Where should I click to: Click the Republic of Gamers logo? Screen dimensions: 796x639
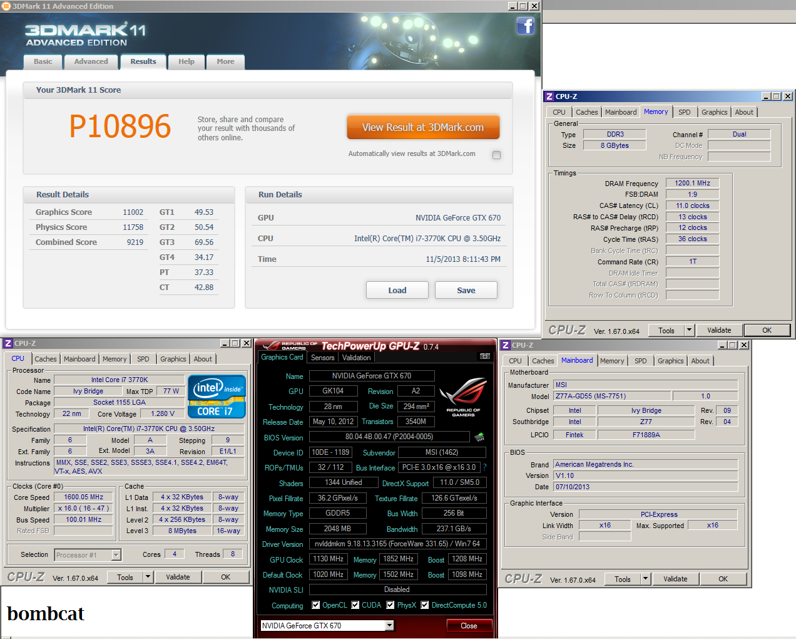click(x=463, y=397)
